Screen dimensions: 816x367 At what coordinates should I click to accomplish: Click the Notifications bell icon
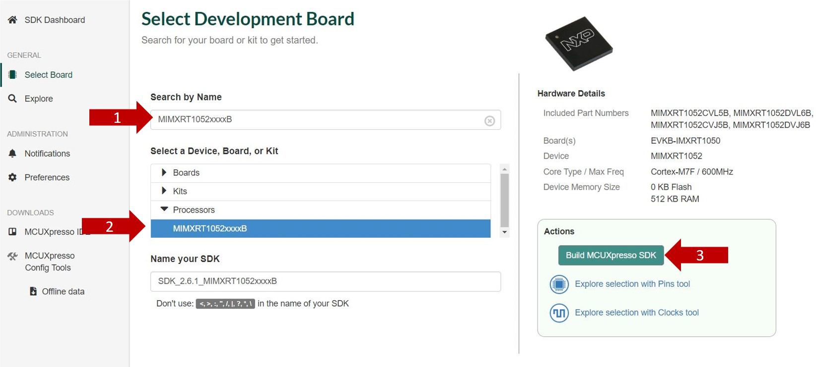(x=12, y=154)
